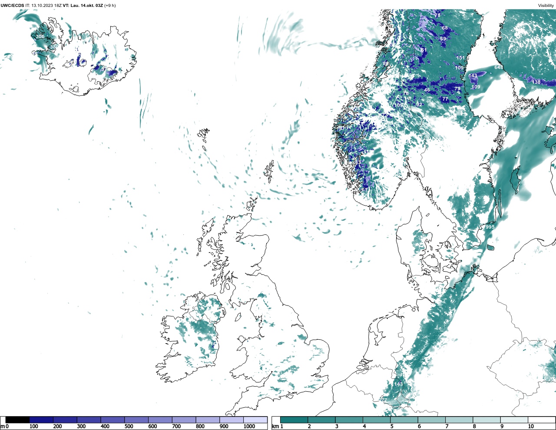Click the 'VT: Lau. 14.okt. 03Z' valid time text
Viewport: 556px width, 430px height.
[83, 6]
